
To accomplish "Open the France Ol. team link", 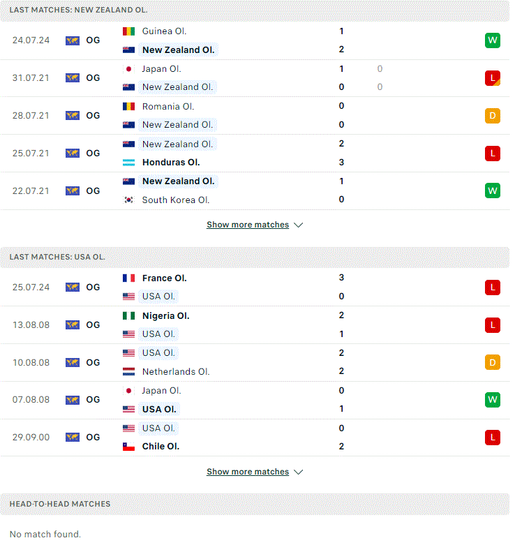I will (164, 278).
